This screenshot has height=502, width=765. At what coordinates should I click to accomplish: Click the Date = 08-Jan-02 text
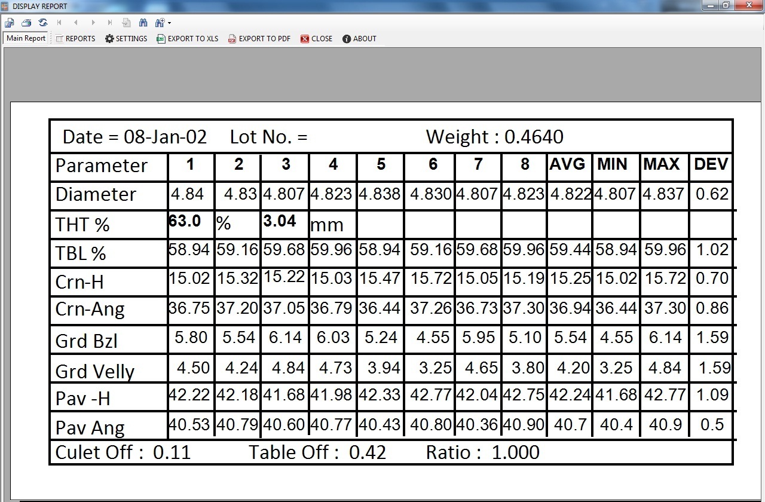pos(134,137)
